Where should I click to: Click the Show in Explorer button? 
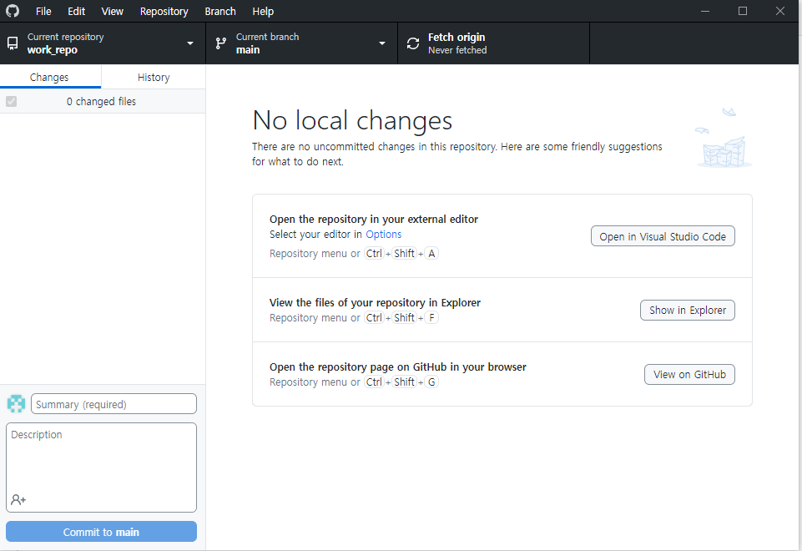(688, 310)
